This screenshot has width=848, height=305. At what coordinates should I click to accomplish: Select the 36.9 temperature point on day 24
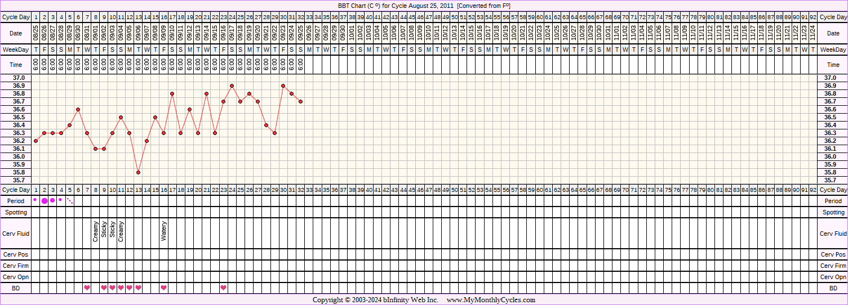[232, 86]
